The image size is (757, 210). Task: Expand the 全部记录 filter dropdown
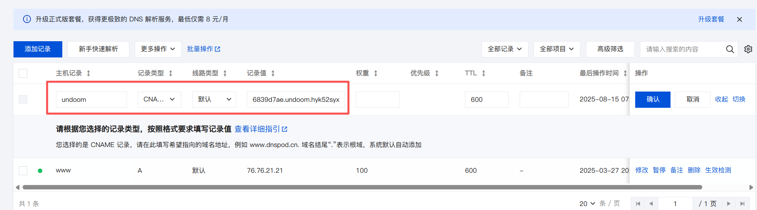505,49
